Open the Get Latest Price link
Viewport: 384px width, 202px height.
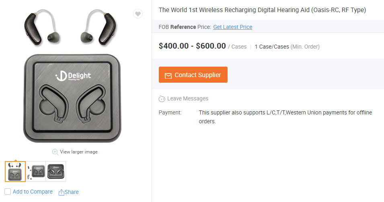pyautogui.click(x=232, y=27)
